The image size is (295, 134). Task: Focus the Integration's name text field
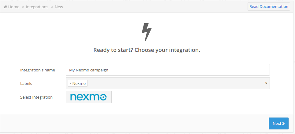tap(168, 70)
